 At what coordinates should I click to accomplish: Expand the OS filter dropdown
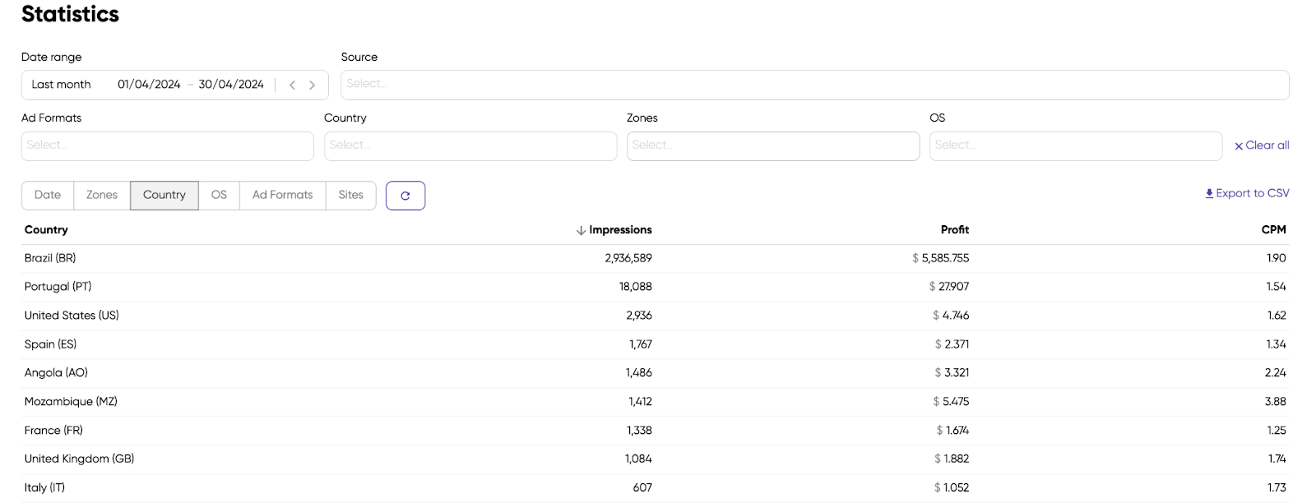1075,146
